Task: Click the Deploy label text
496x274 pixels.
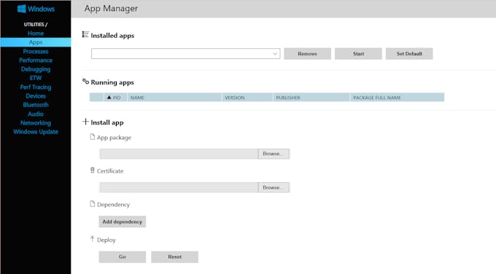Action: click(x=106, y=240)
